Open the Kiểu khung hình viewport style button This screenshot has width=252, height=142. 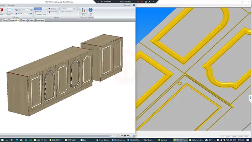point(9,12)
